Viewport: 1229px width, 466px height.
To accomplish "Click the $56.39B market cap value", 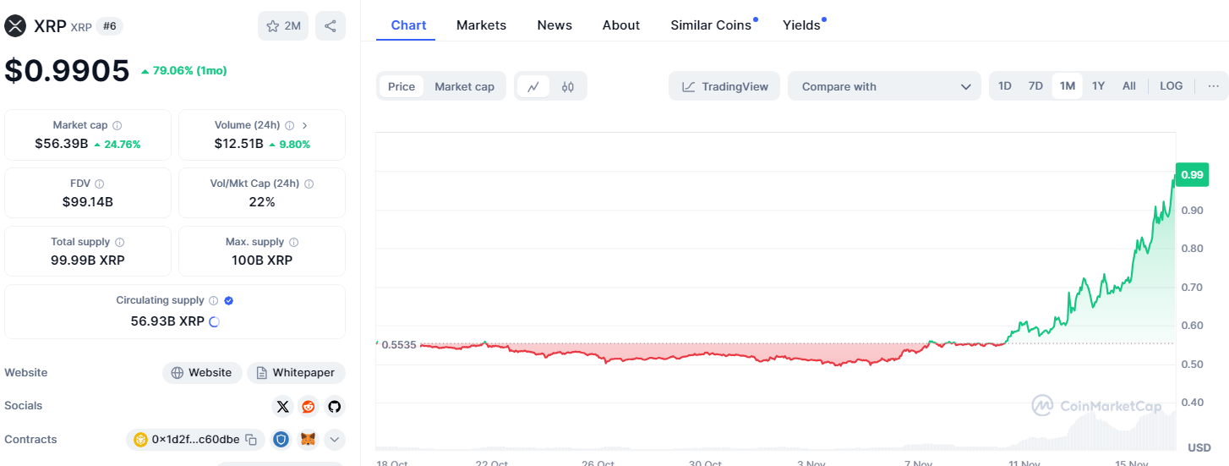I will 62,144.
